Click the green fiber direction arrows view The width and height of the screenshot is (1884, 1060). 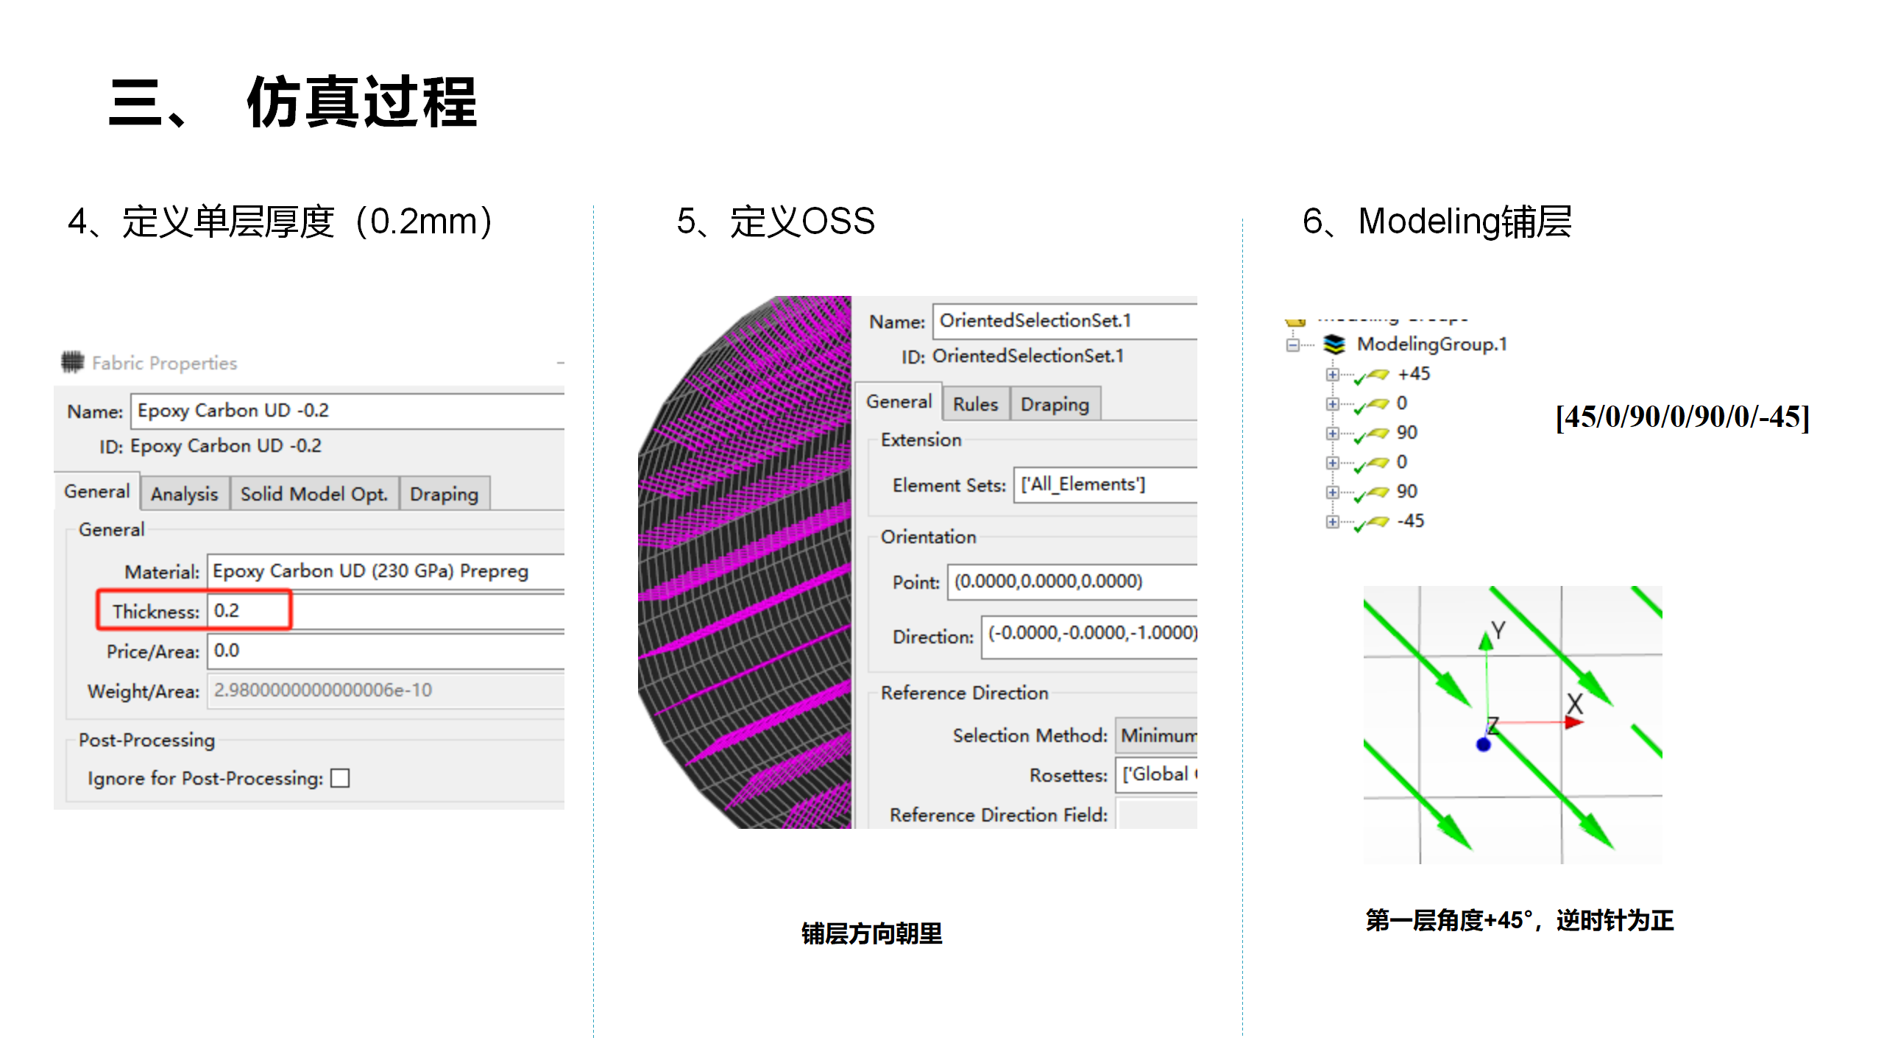[x=1512, y=725]
